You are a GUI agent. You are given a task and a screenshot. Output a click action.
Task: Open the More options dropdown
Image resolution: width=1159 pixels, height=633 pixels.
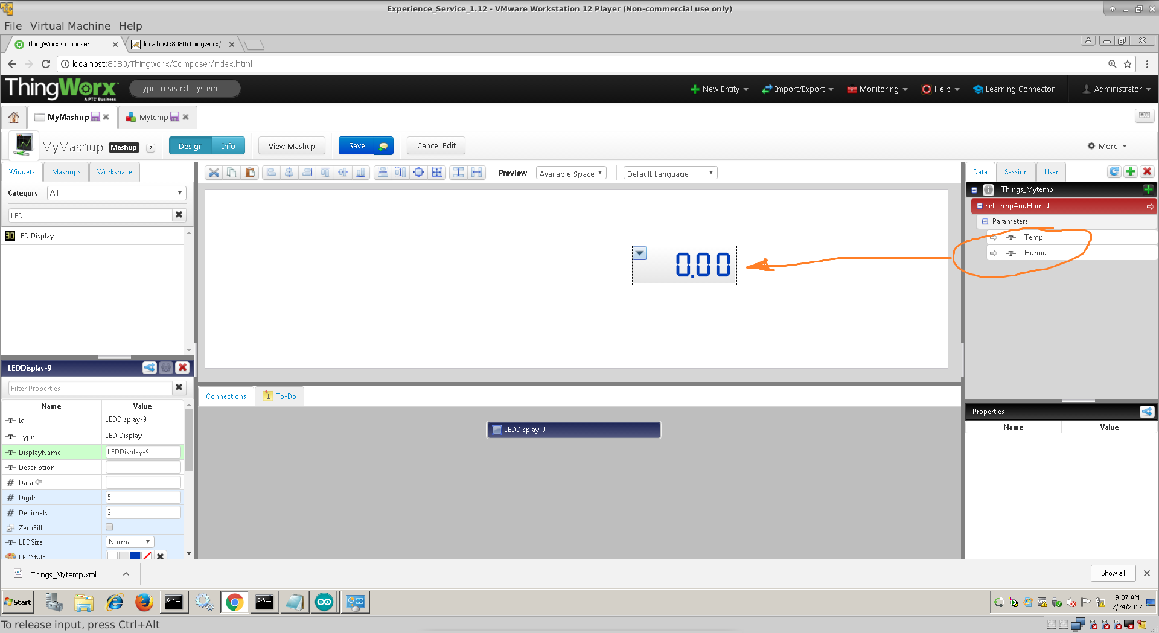coord(1108,146)
